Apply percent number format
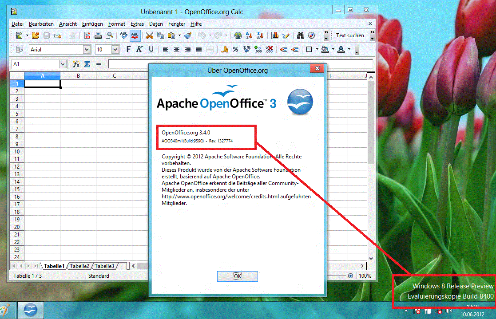Viewport: 496px width, 319px height. click(235, 49)
